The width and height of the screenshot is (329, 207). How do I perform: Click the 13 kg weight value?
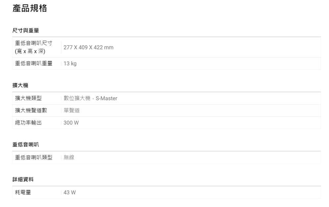(x=70, y=64)
